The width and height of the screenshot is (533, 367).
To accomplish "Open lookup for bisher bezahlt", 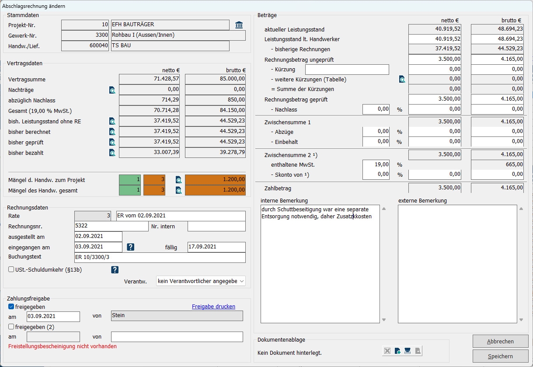I will point(112,153).
